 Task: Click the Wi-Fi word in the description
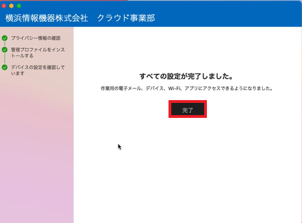[174, 88]
